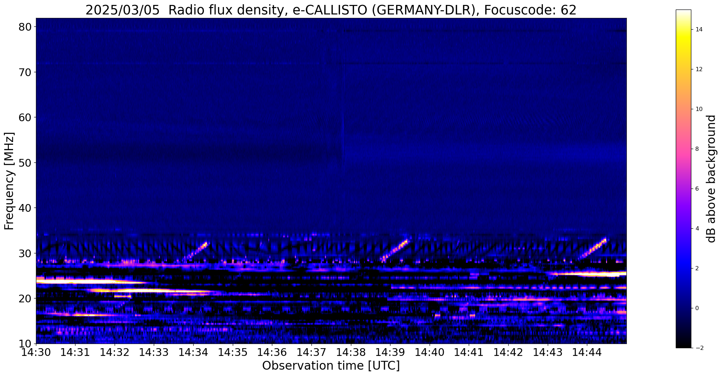722x376 pixels.
Task: Click the 14:34 time tick label
Action: click(x=193, y=352)
